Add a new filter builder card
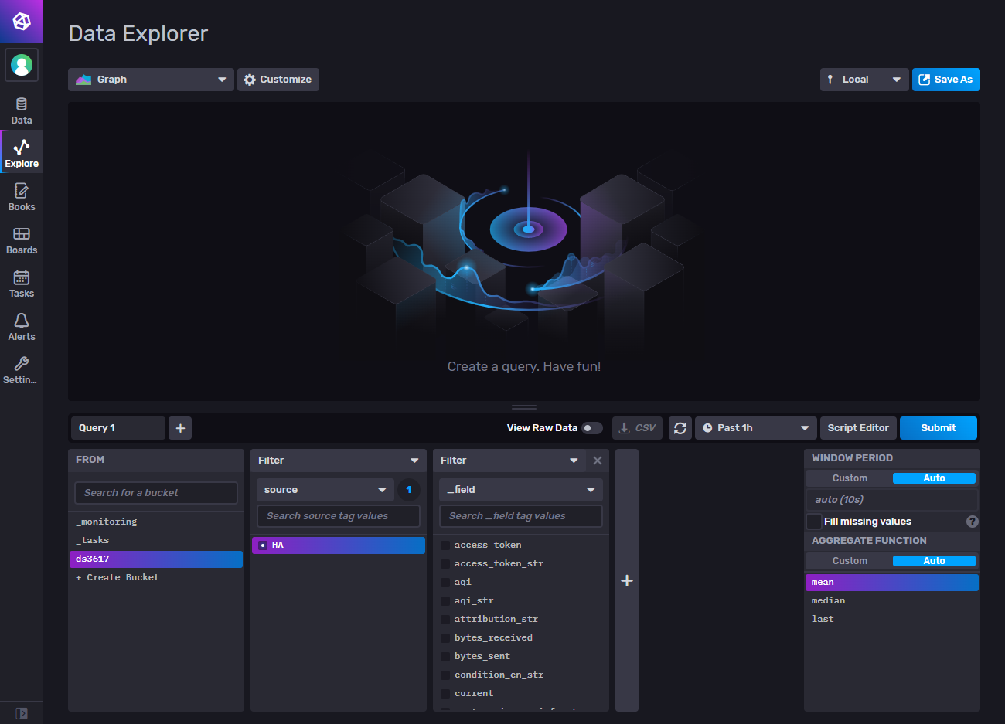The height and width of the screenshot is (724, 1005). tap(627, 580)
